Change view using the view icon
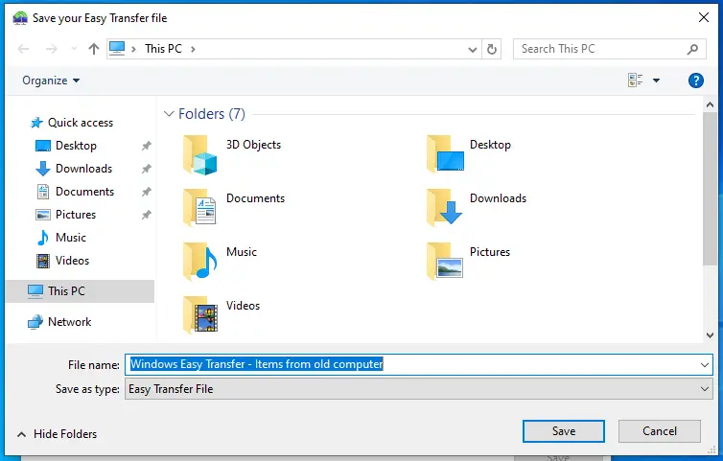This screenshot has height=461, width=723. [636, 81]
